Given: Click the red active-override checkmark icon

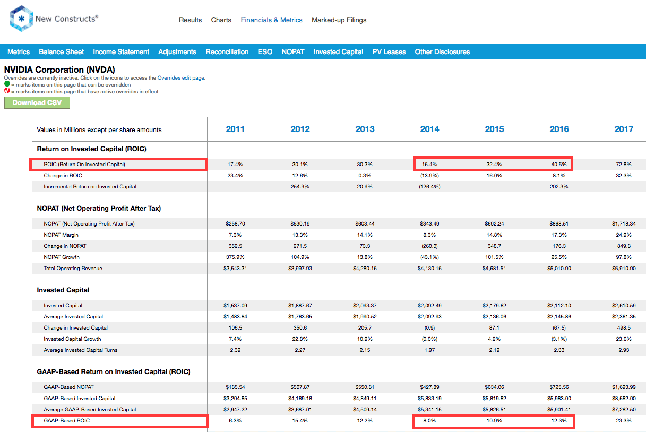Looking at the screenshot, I should [x=7, y=91].
